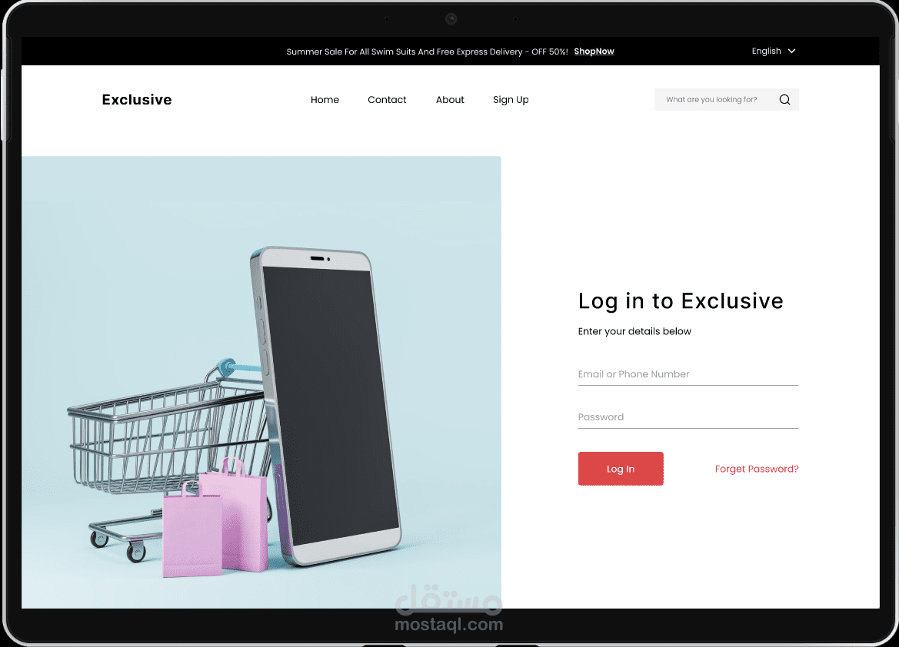Click the shopping cart in the picture
The width and height of the screenshot is (899, 647).
click(166, 459)
